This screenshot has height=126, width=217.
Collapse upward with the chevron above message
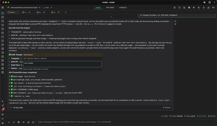pyautogui.click(x=111, y=17)
